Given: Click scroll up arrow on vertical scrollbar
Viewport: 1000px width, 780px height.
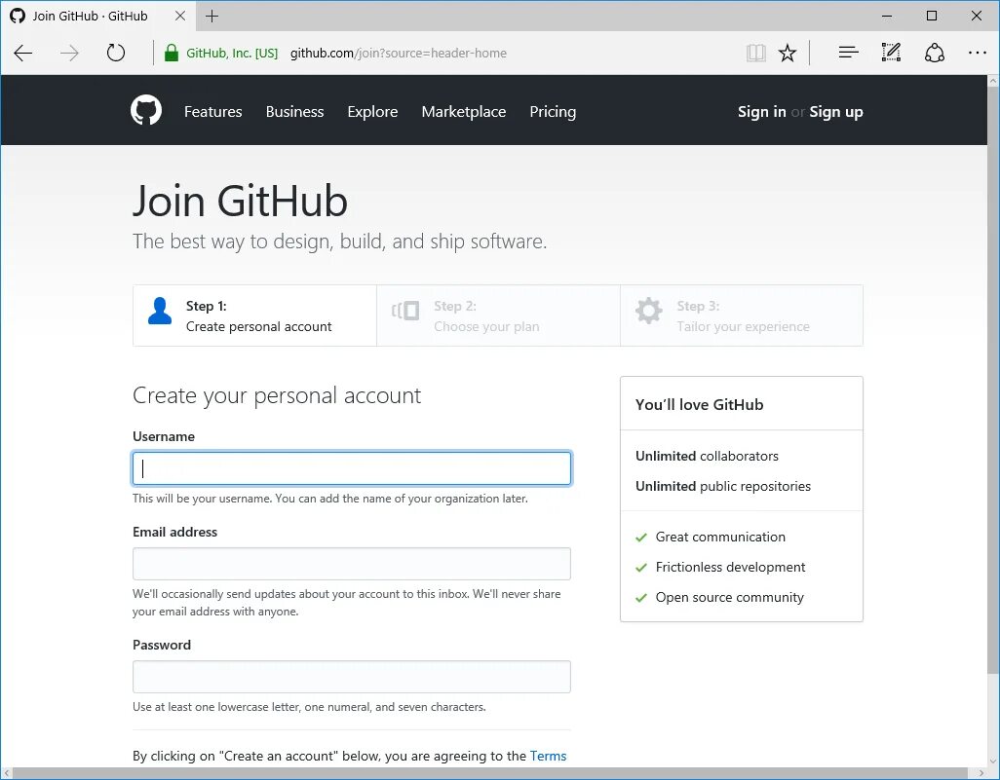Looking at the screenshot, I should pyautogui.click(x=993, y=81).
